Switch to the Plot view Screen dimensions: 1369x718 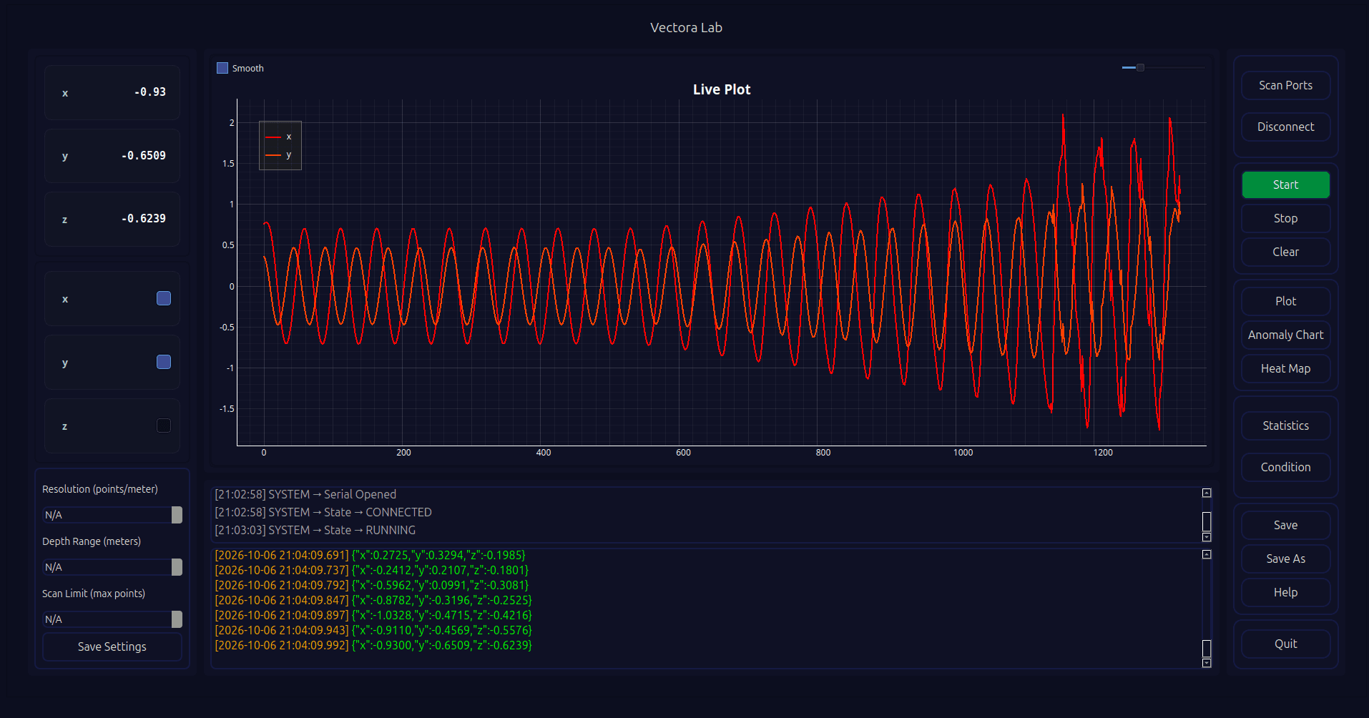(x=1285, y=301)
